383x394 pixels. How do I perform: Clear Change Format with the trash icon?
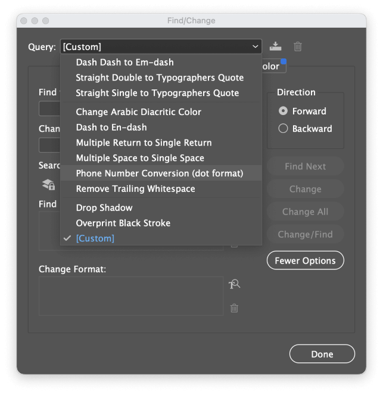click(x=234, y=308)
